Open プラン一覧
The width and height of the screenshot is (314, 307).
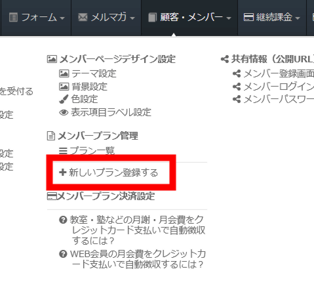pos(92,151)
